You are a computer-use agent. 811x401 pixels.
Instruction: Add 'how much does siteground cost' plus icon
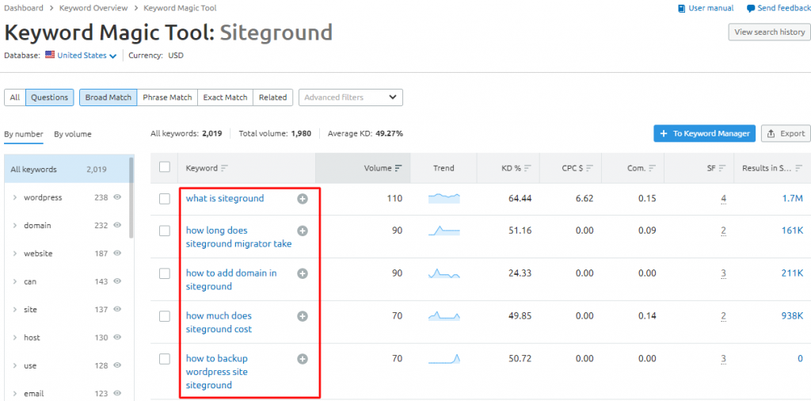pyautogui.click(x=303, y=315)
